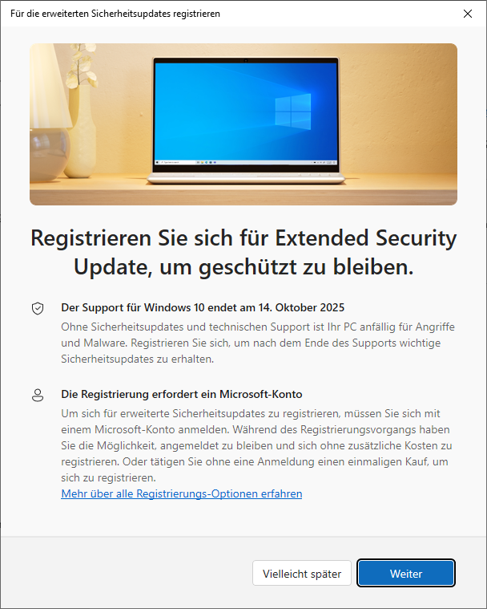The image size is (487, 609).
Task: Select heading 'Die Registrierung erfordert ein Microsoft-Konto'
Action: (182, 394)
